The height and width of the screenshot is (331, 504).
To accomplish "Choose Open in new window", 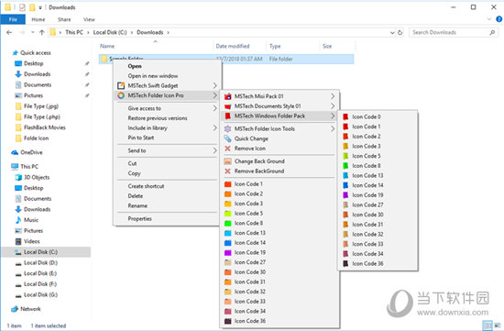I will 153,76.
